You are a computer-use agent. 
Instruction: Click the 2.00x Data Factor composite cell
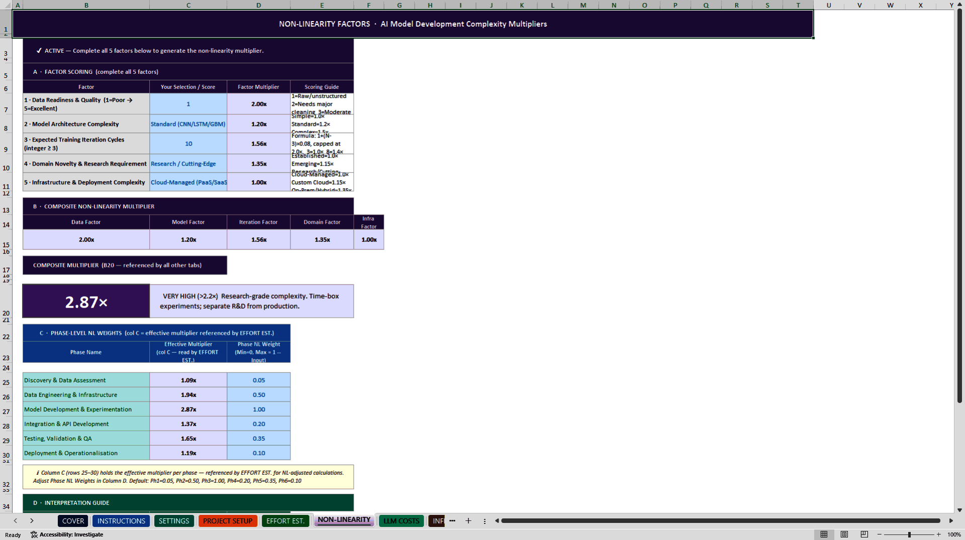pyautogui.click(x=86, y=239)
